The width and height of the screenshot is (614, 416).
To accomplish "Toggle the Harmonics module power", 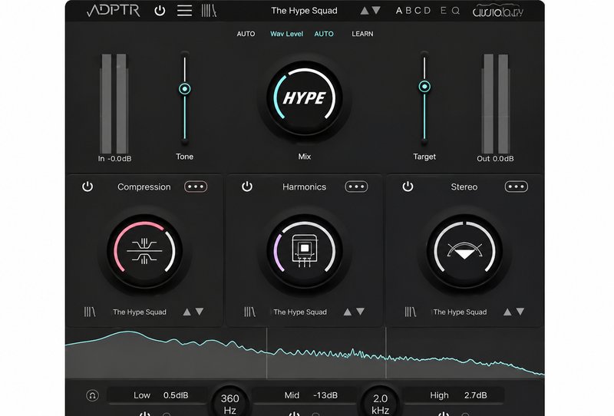I will coord(247,187).
